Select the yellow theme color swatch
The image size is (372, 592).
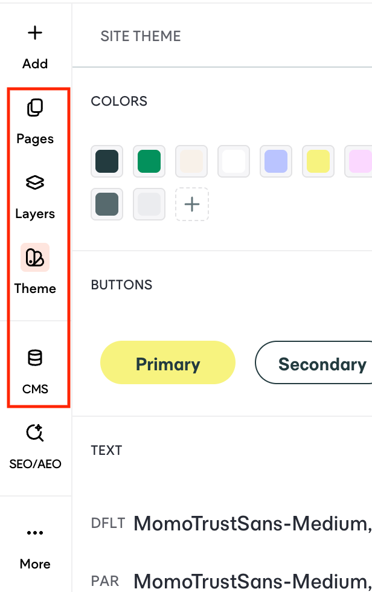(x=318, y=161)
